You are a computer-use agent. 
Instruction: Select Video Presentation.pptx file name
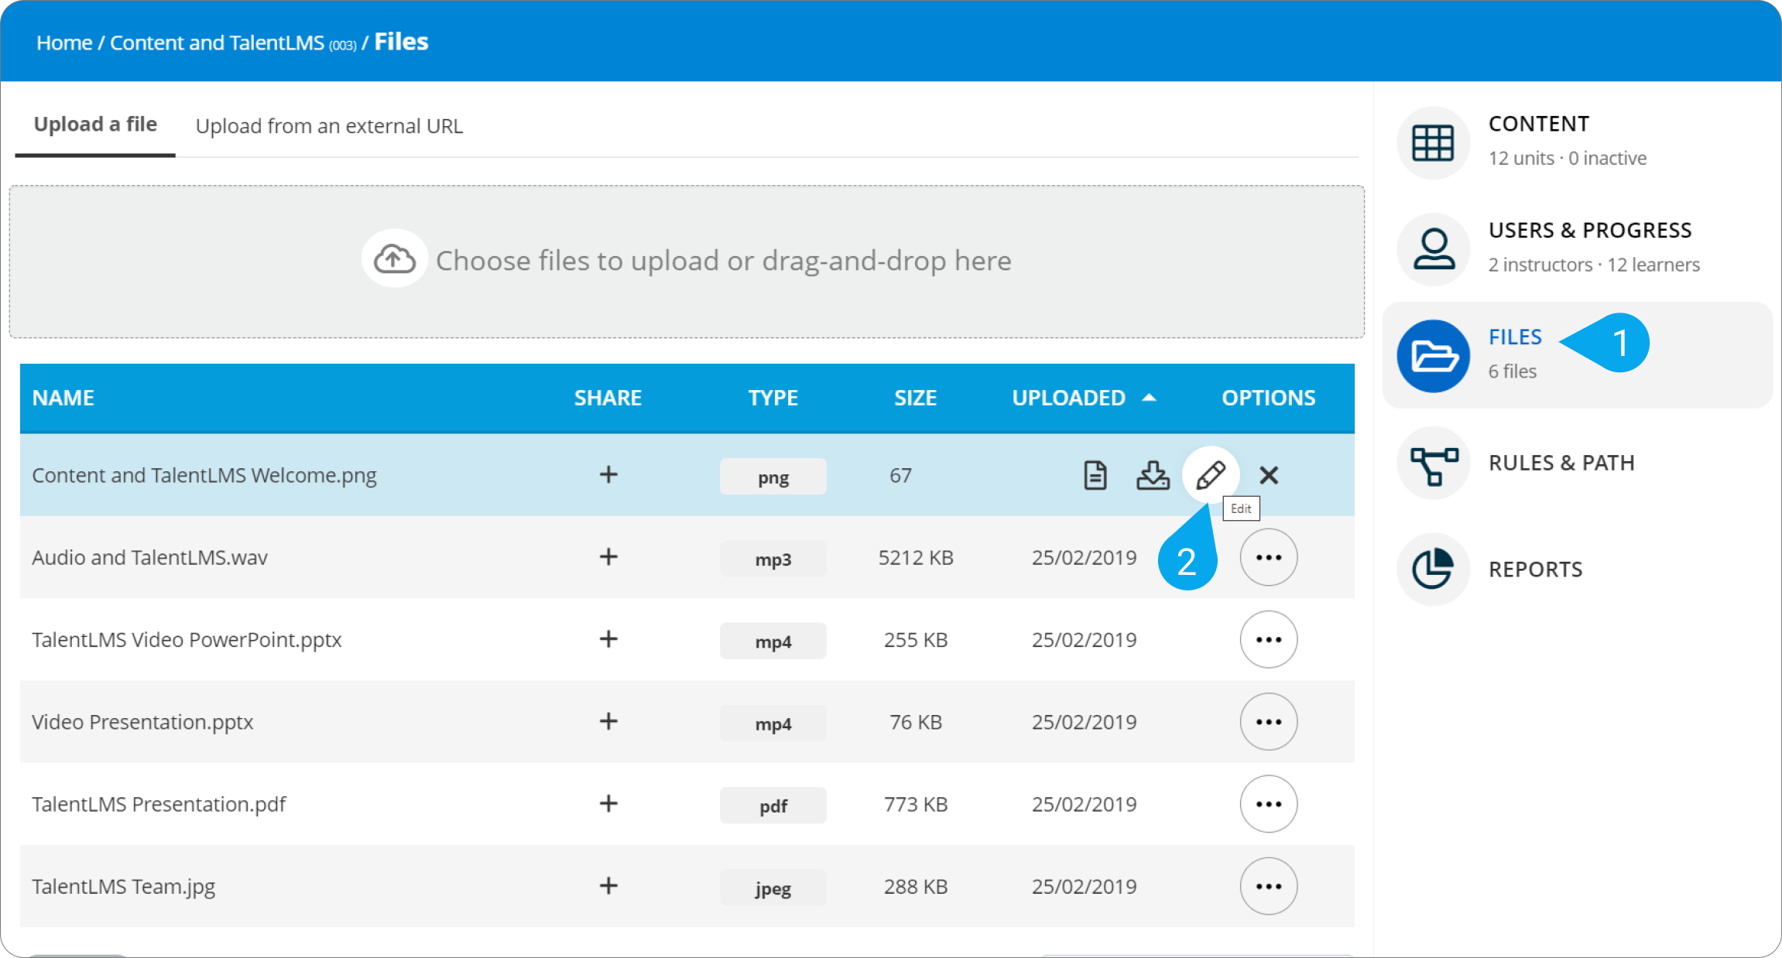142,722
